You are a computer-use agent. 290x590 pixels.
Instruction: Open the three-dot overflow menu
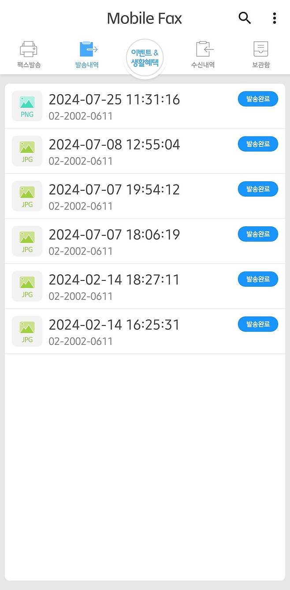[275, 18]
